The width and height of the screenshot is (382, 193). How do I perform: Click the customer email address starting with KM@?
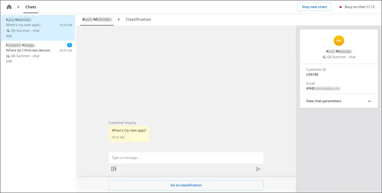point(323,89)
